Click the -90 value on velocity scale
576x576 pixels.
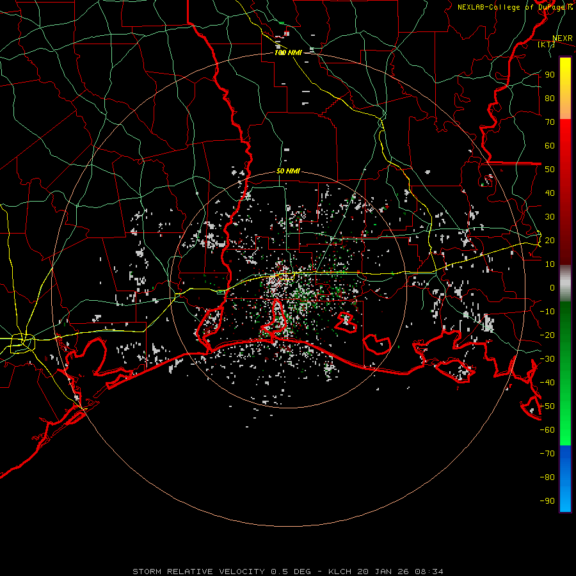547,501
